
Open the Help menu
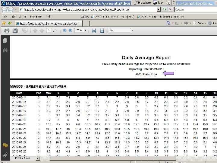coord(49,17)
